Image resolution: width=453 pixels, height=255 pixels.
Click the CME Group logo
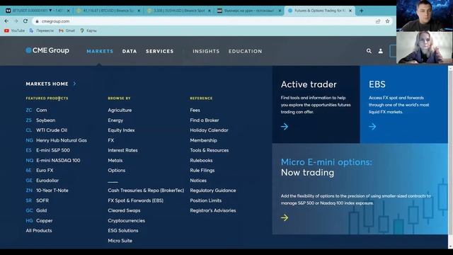(x=47, y=50)
